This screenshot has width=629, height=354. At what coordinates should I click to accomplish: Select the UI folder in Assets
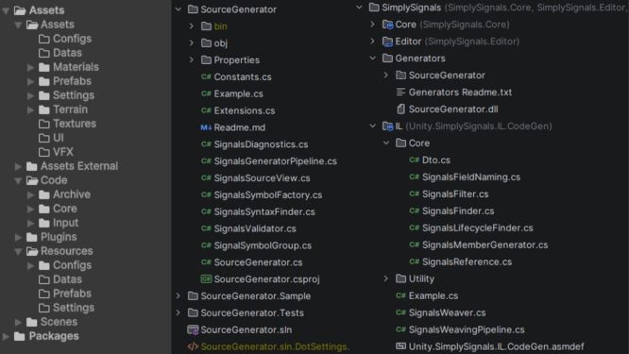(59, 138)
